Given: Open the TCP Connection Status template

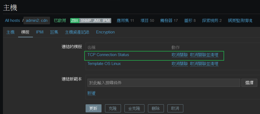Looking at the screenshot, I should (108, 55).
